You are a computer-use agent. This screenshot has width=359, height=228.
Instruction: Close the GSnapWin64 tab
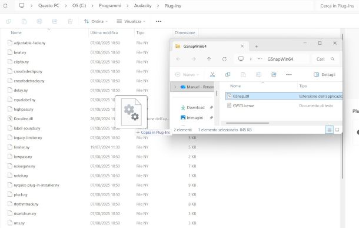[x=242, y=47]
